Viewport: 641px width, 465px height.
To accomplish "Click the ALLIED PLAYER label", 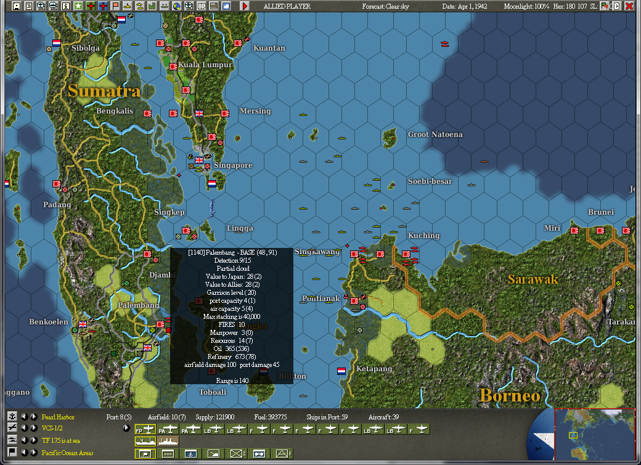I will 287,6.
